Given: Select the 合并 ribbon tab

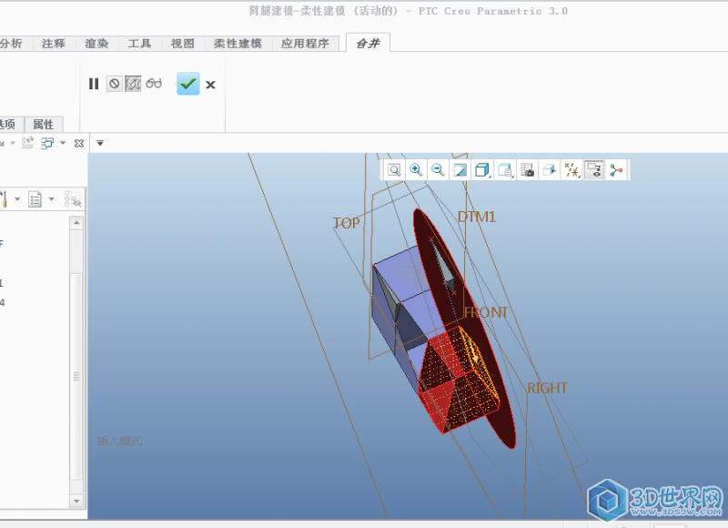Looking at the screenshot, I should (368, 43).
